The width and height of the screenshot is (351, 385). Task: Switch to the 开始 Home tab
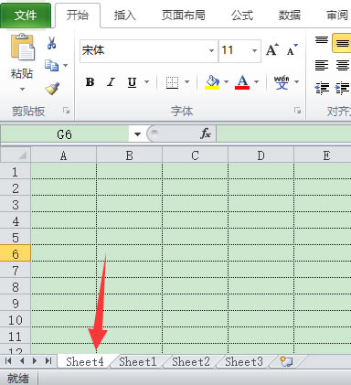[78, 16]
